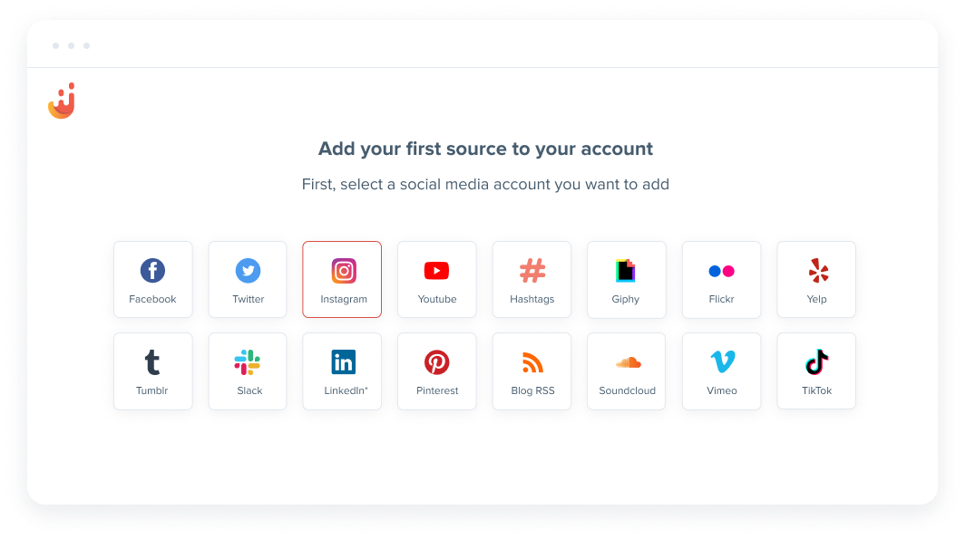This screenshot has width=966, height=539.
Task: Click the 'Add your first source' heading
Action: coord(485,149)
